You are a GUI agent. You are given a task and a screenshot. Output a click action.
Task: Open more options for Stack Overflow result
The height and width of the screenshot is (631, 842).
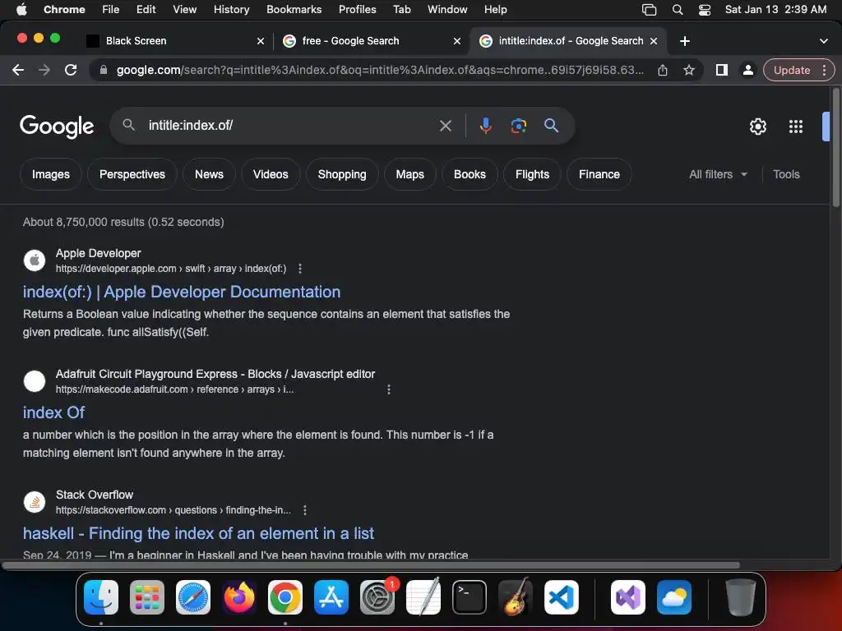(x=305, y=510)
